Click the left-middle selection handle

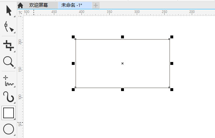click(x=73, y=63)
